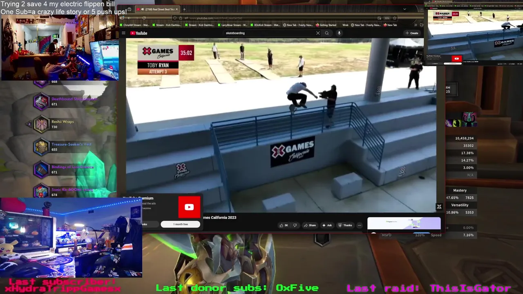Click the Create button on YouTube

coord(412,33)
